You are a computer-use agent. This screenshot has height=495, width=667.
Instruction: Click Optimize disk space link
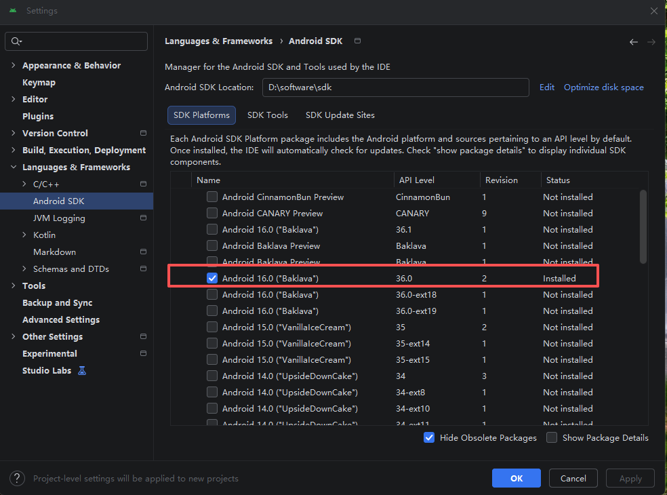603,87
